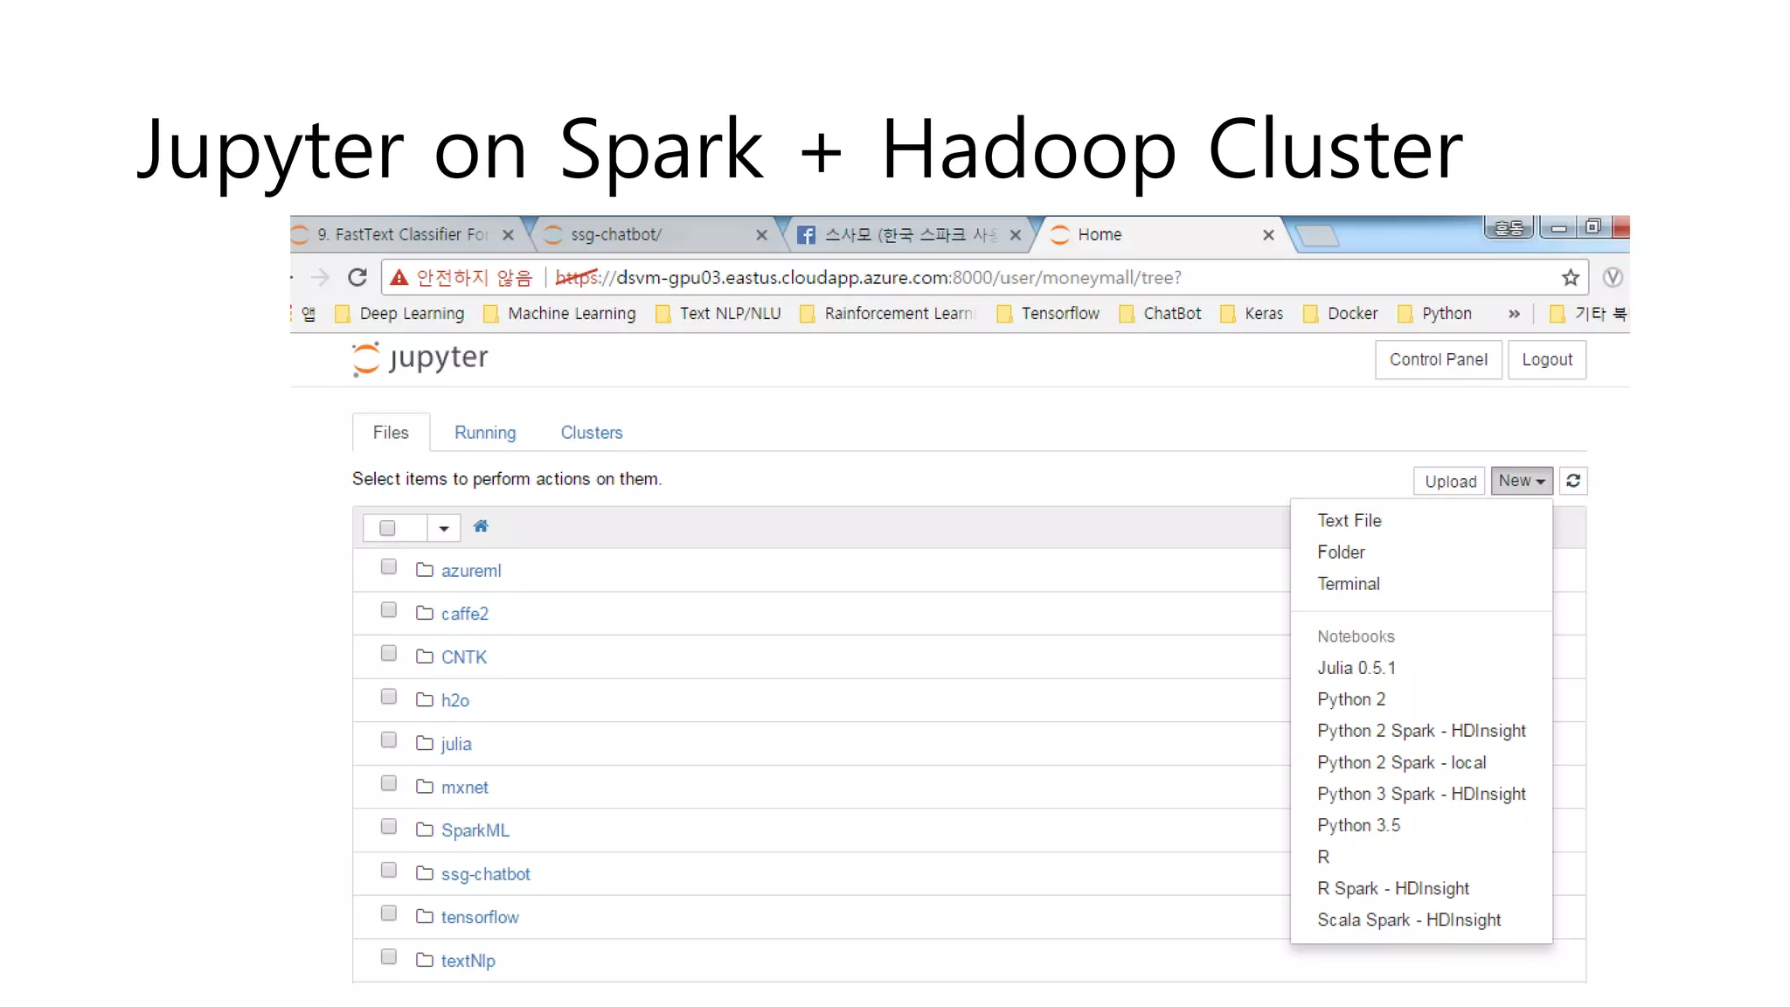Toggle the select-all items checkbox
The image size is (1790, 1007).
coord(387,528)
